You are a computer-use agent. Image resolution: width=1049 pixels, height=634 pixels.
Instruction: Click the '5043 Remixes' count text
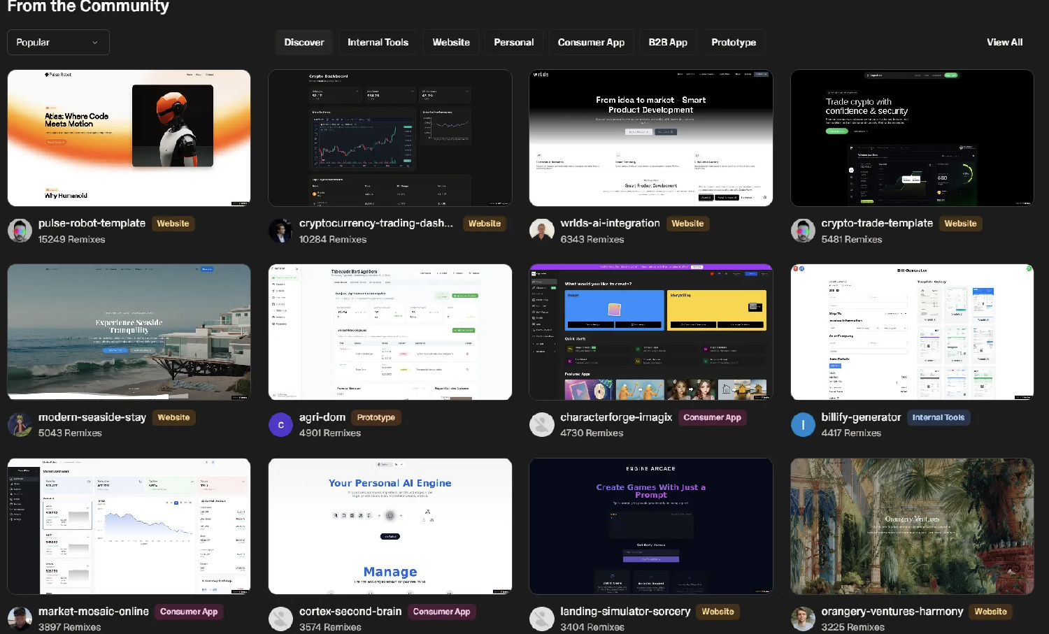coord(70,433)
